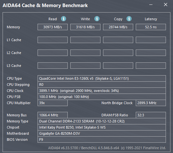Click the L2 Cache copy result box
Viewport: 173px width, 153px height.
coord(118,53)
